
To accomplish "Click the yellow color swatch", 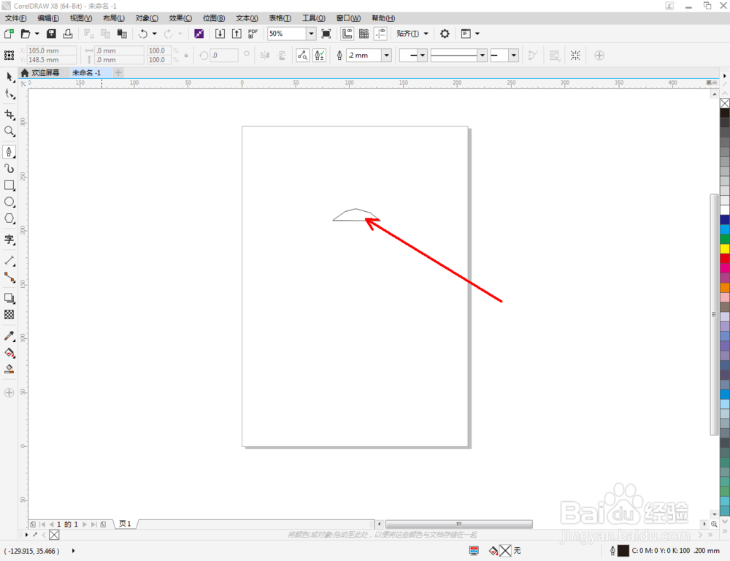I will coord(725,249).
